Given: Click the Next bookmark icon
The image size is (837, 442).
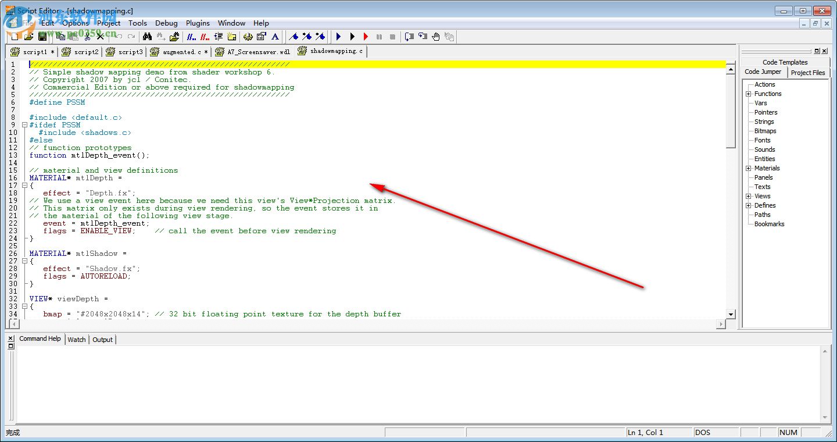Looking at the screenshot, I should coord(307,37).
